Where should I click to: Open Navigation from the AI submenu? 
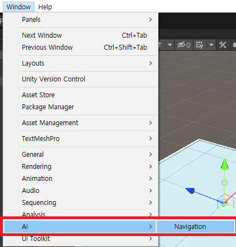click(196, 227)
